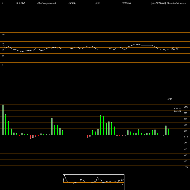This screenshot has width=190, height=190.
Task: Click the '80' label on MR axis
Action: coord(185,113)
